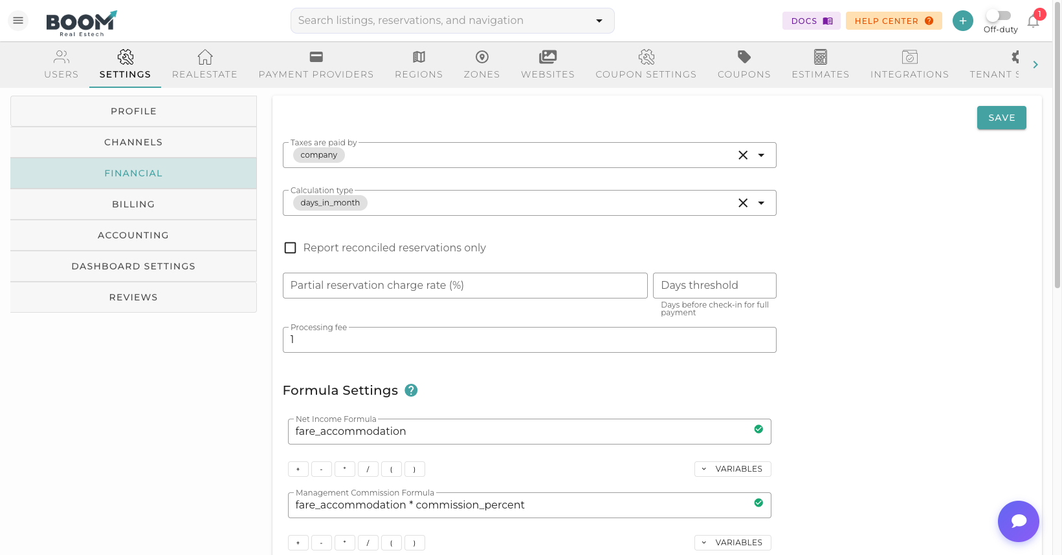Click the Net Income Formula valid checkmark

[758, 429]
